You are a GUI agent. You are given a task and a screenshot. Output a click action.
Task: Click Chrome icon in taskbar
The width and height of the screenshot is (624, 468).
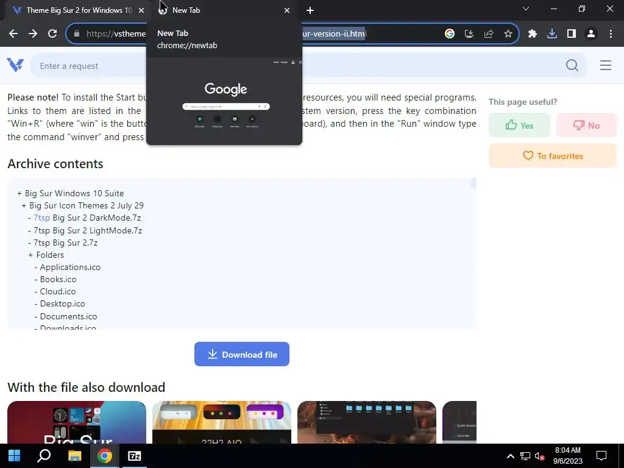coord(105,456)
